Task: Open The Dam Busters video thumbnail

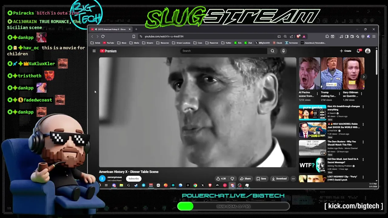Action: coord(313,147)
